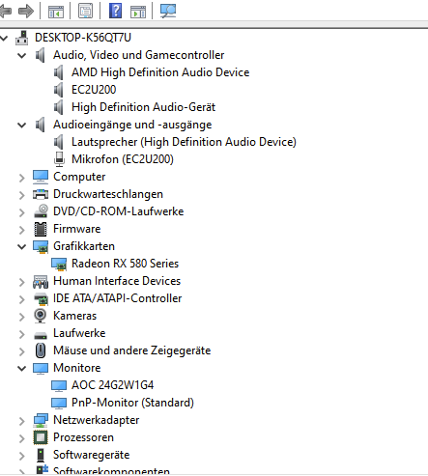Select AMD High Definition Audio Device
The height and width of the screenshot is (476, 428).
(x=160, y=72)
